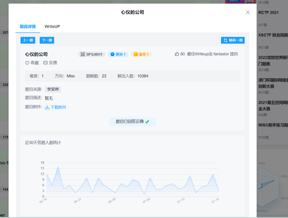Open RCTF 2021 in the sidebar
Viewport: 288px width, 218px height.
268,13
